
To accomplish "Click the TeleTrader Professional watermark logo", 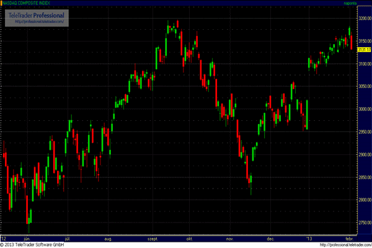I will (38, 15).
